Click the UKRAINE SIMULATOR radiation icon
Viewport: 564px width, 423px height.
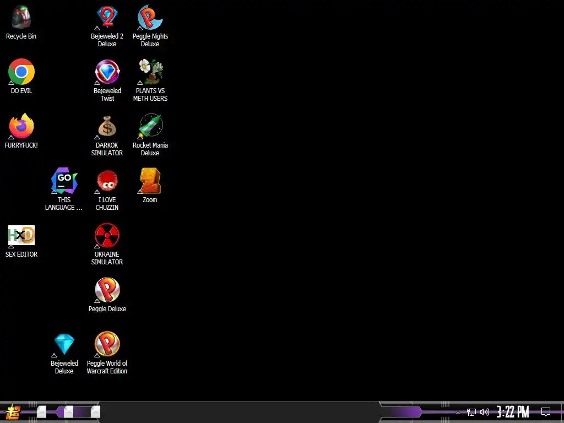point(107,235)
